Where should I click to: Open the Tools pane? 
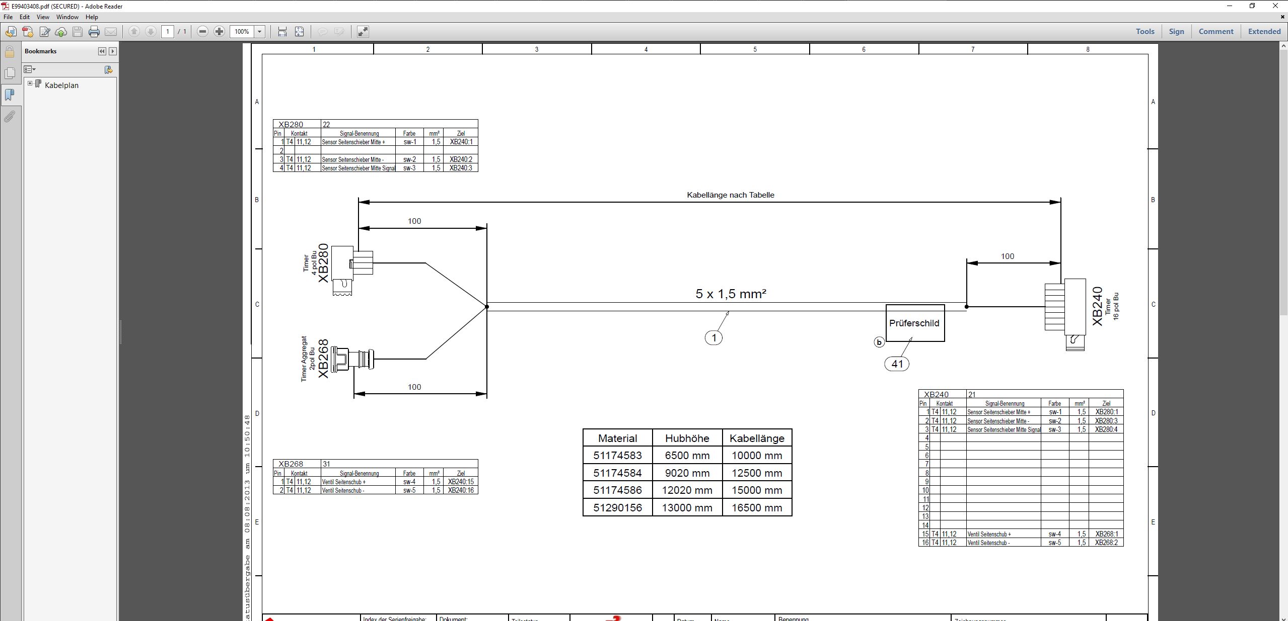point(1145,31)
